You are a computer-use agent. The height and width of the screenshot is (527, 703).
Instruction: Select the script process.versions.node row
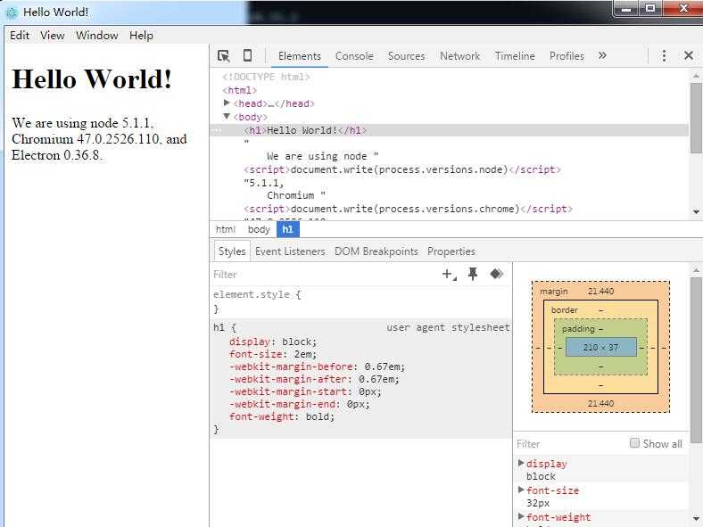(x=402, y=169)
